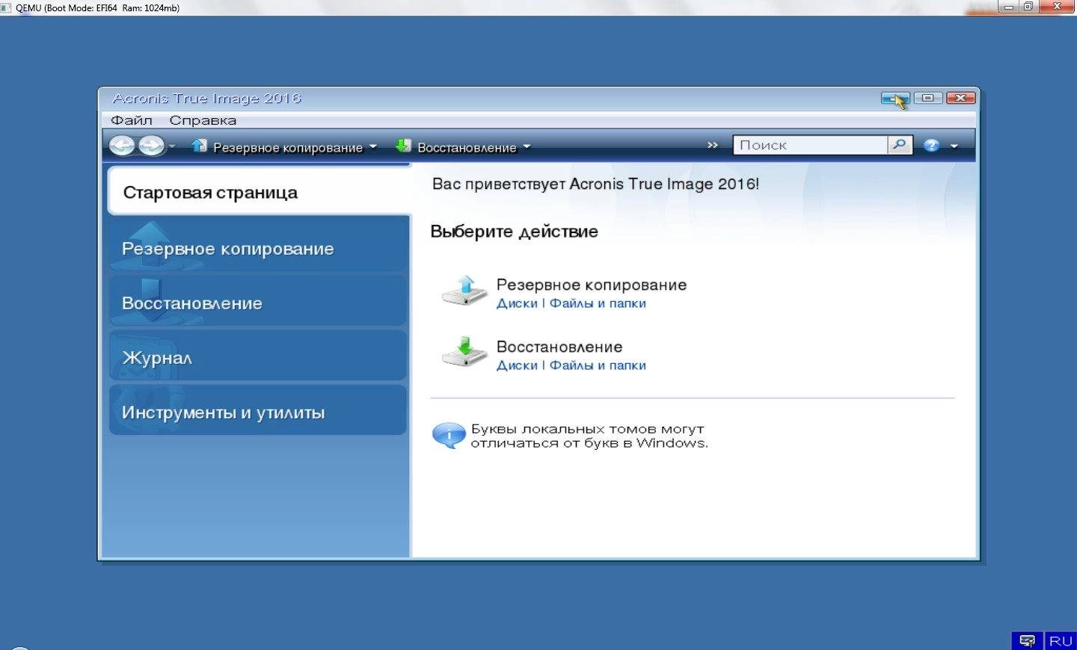The height and width of the screenshot is (650, 1077).
Task: Click the RU language indicator in tray
Action: pos(1061,641)
